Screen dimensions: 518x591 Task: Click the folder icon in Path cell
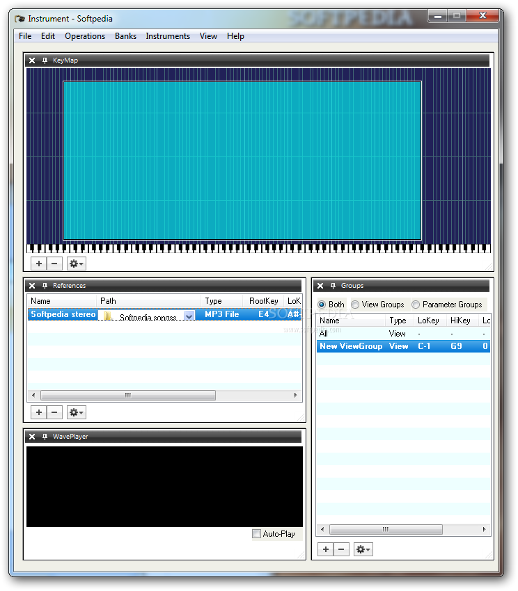tap(108, 316)
